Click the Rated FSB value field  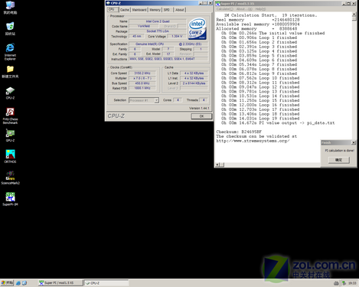[x=142, y=88]
